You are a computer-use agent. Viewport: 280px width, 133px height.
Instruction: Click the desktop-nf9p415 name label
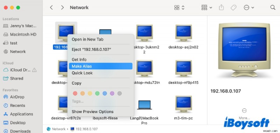(183, 83)
